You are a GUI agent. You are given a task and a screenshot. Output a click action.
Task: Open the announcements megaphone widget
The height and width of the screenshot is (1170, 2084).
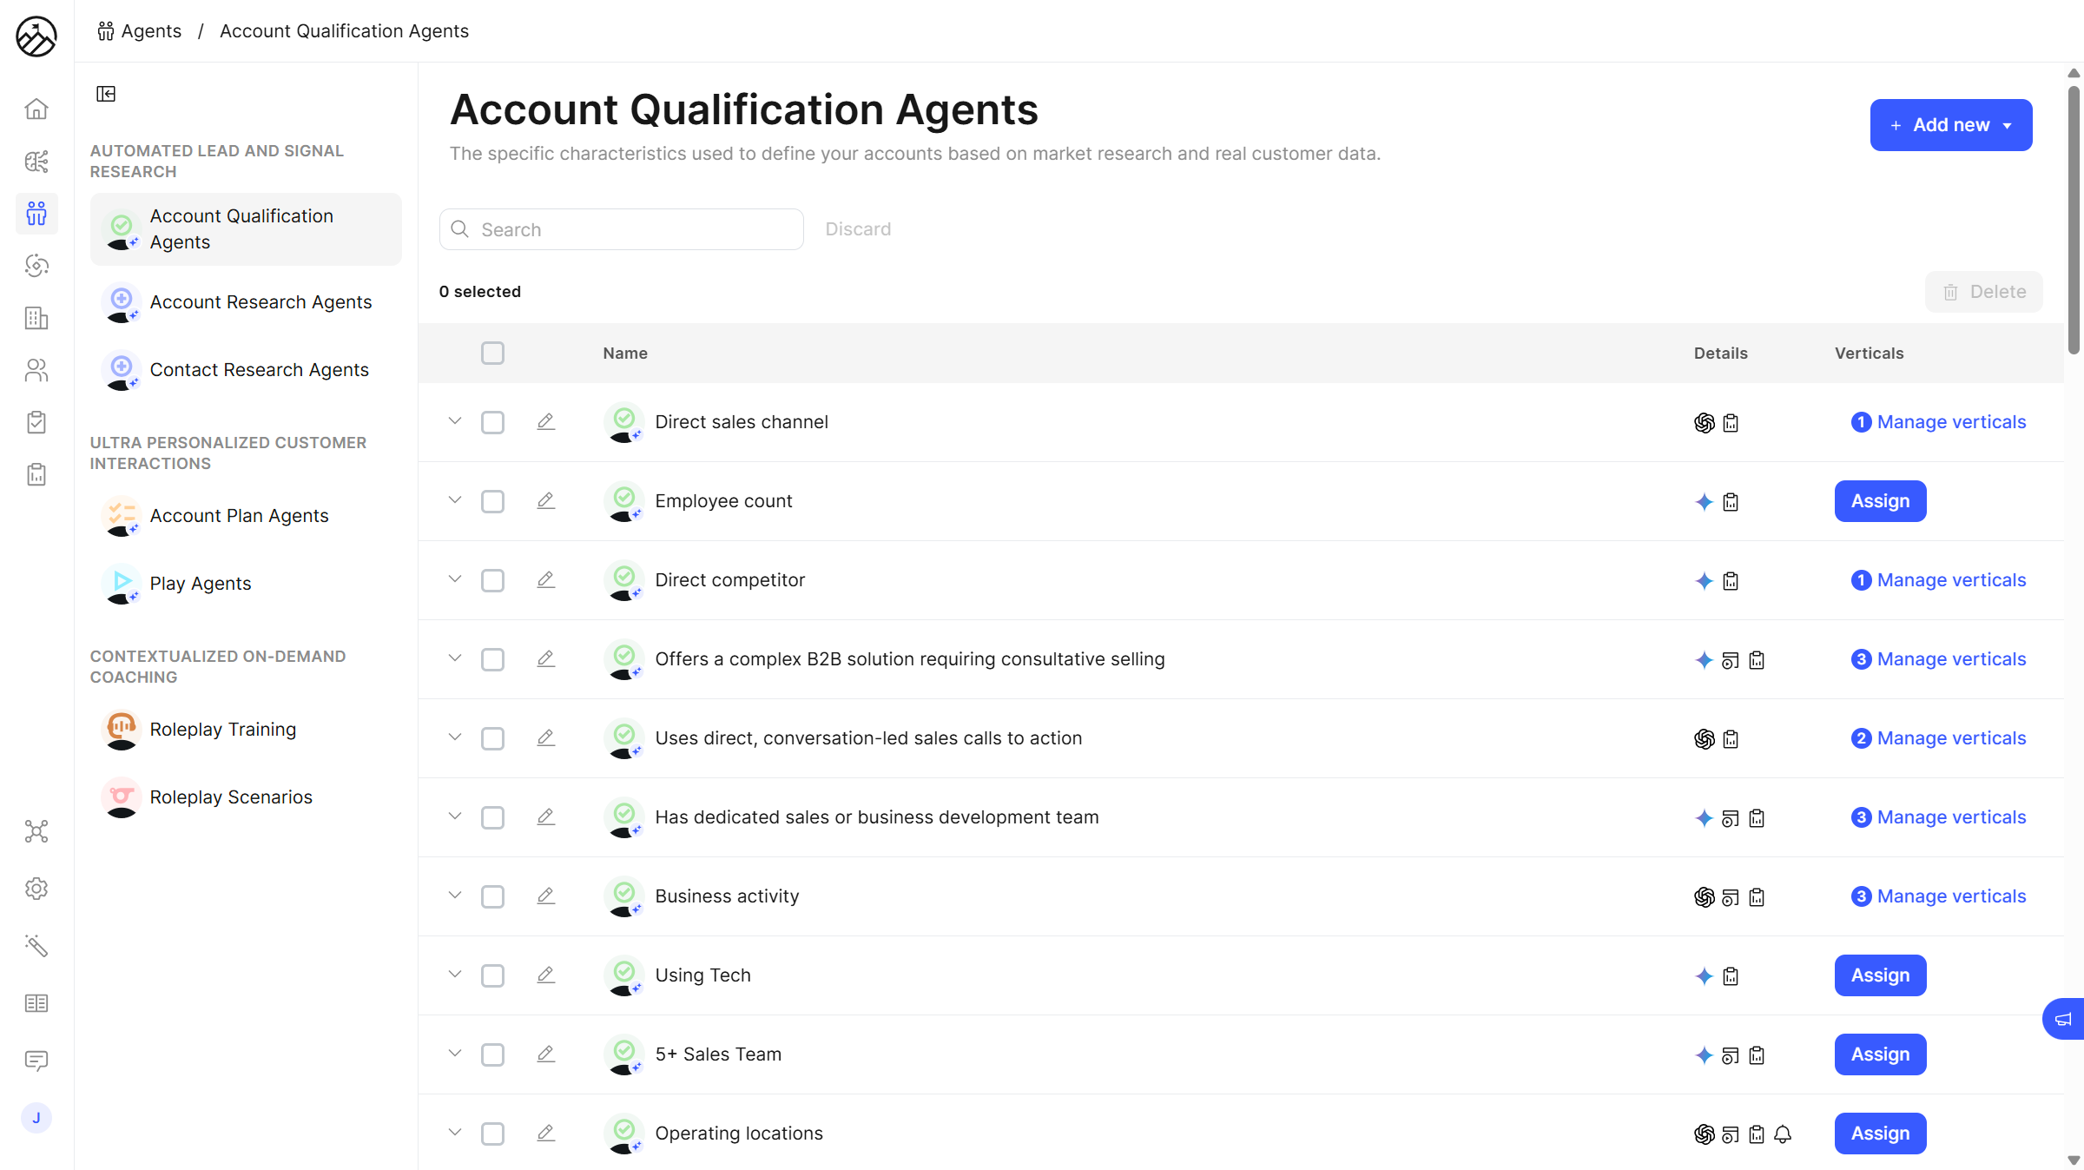[2063, 1019]
